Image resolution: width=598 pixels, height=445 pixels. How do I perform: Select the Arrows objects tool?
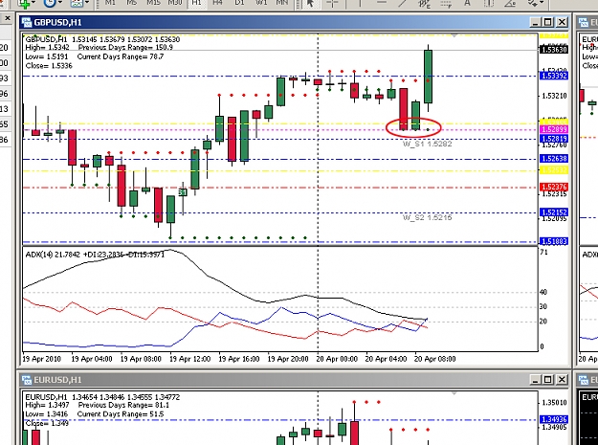coord(532,3)
